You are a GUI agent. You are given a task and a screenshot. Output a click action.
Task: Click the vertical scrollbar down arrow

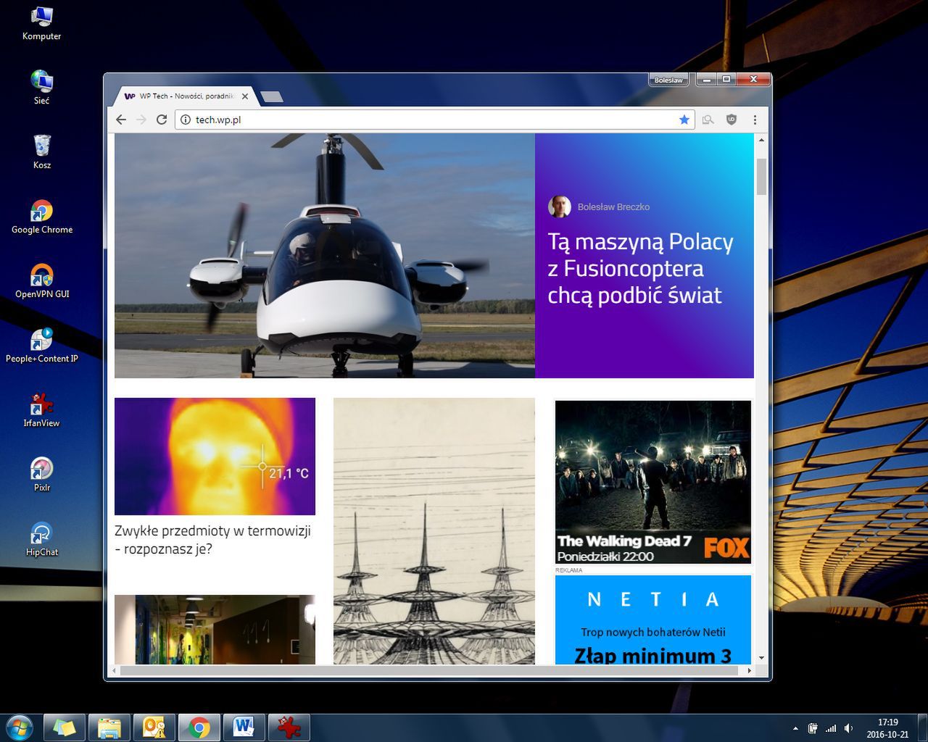pyautogui.click(x=761, y=658)
